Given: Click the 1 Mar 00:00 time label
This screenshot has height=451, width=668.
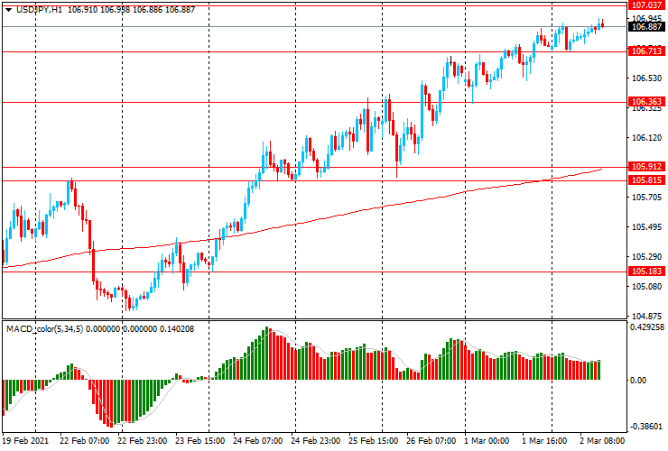Looking at the screenshot, I should pos(487,441).
